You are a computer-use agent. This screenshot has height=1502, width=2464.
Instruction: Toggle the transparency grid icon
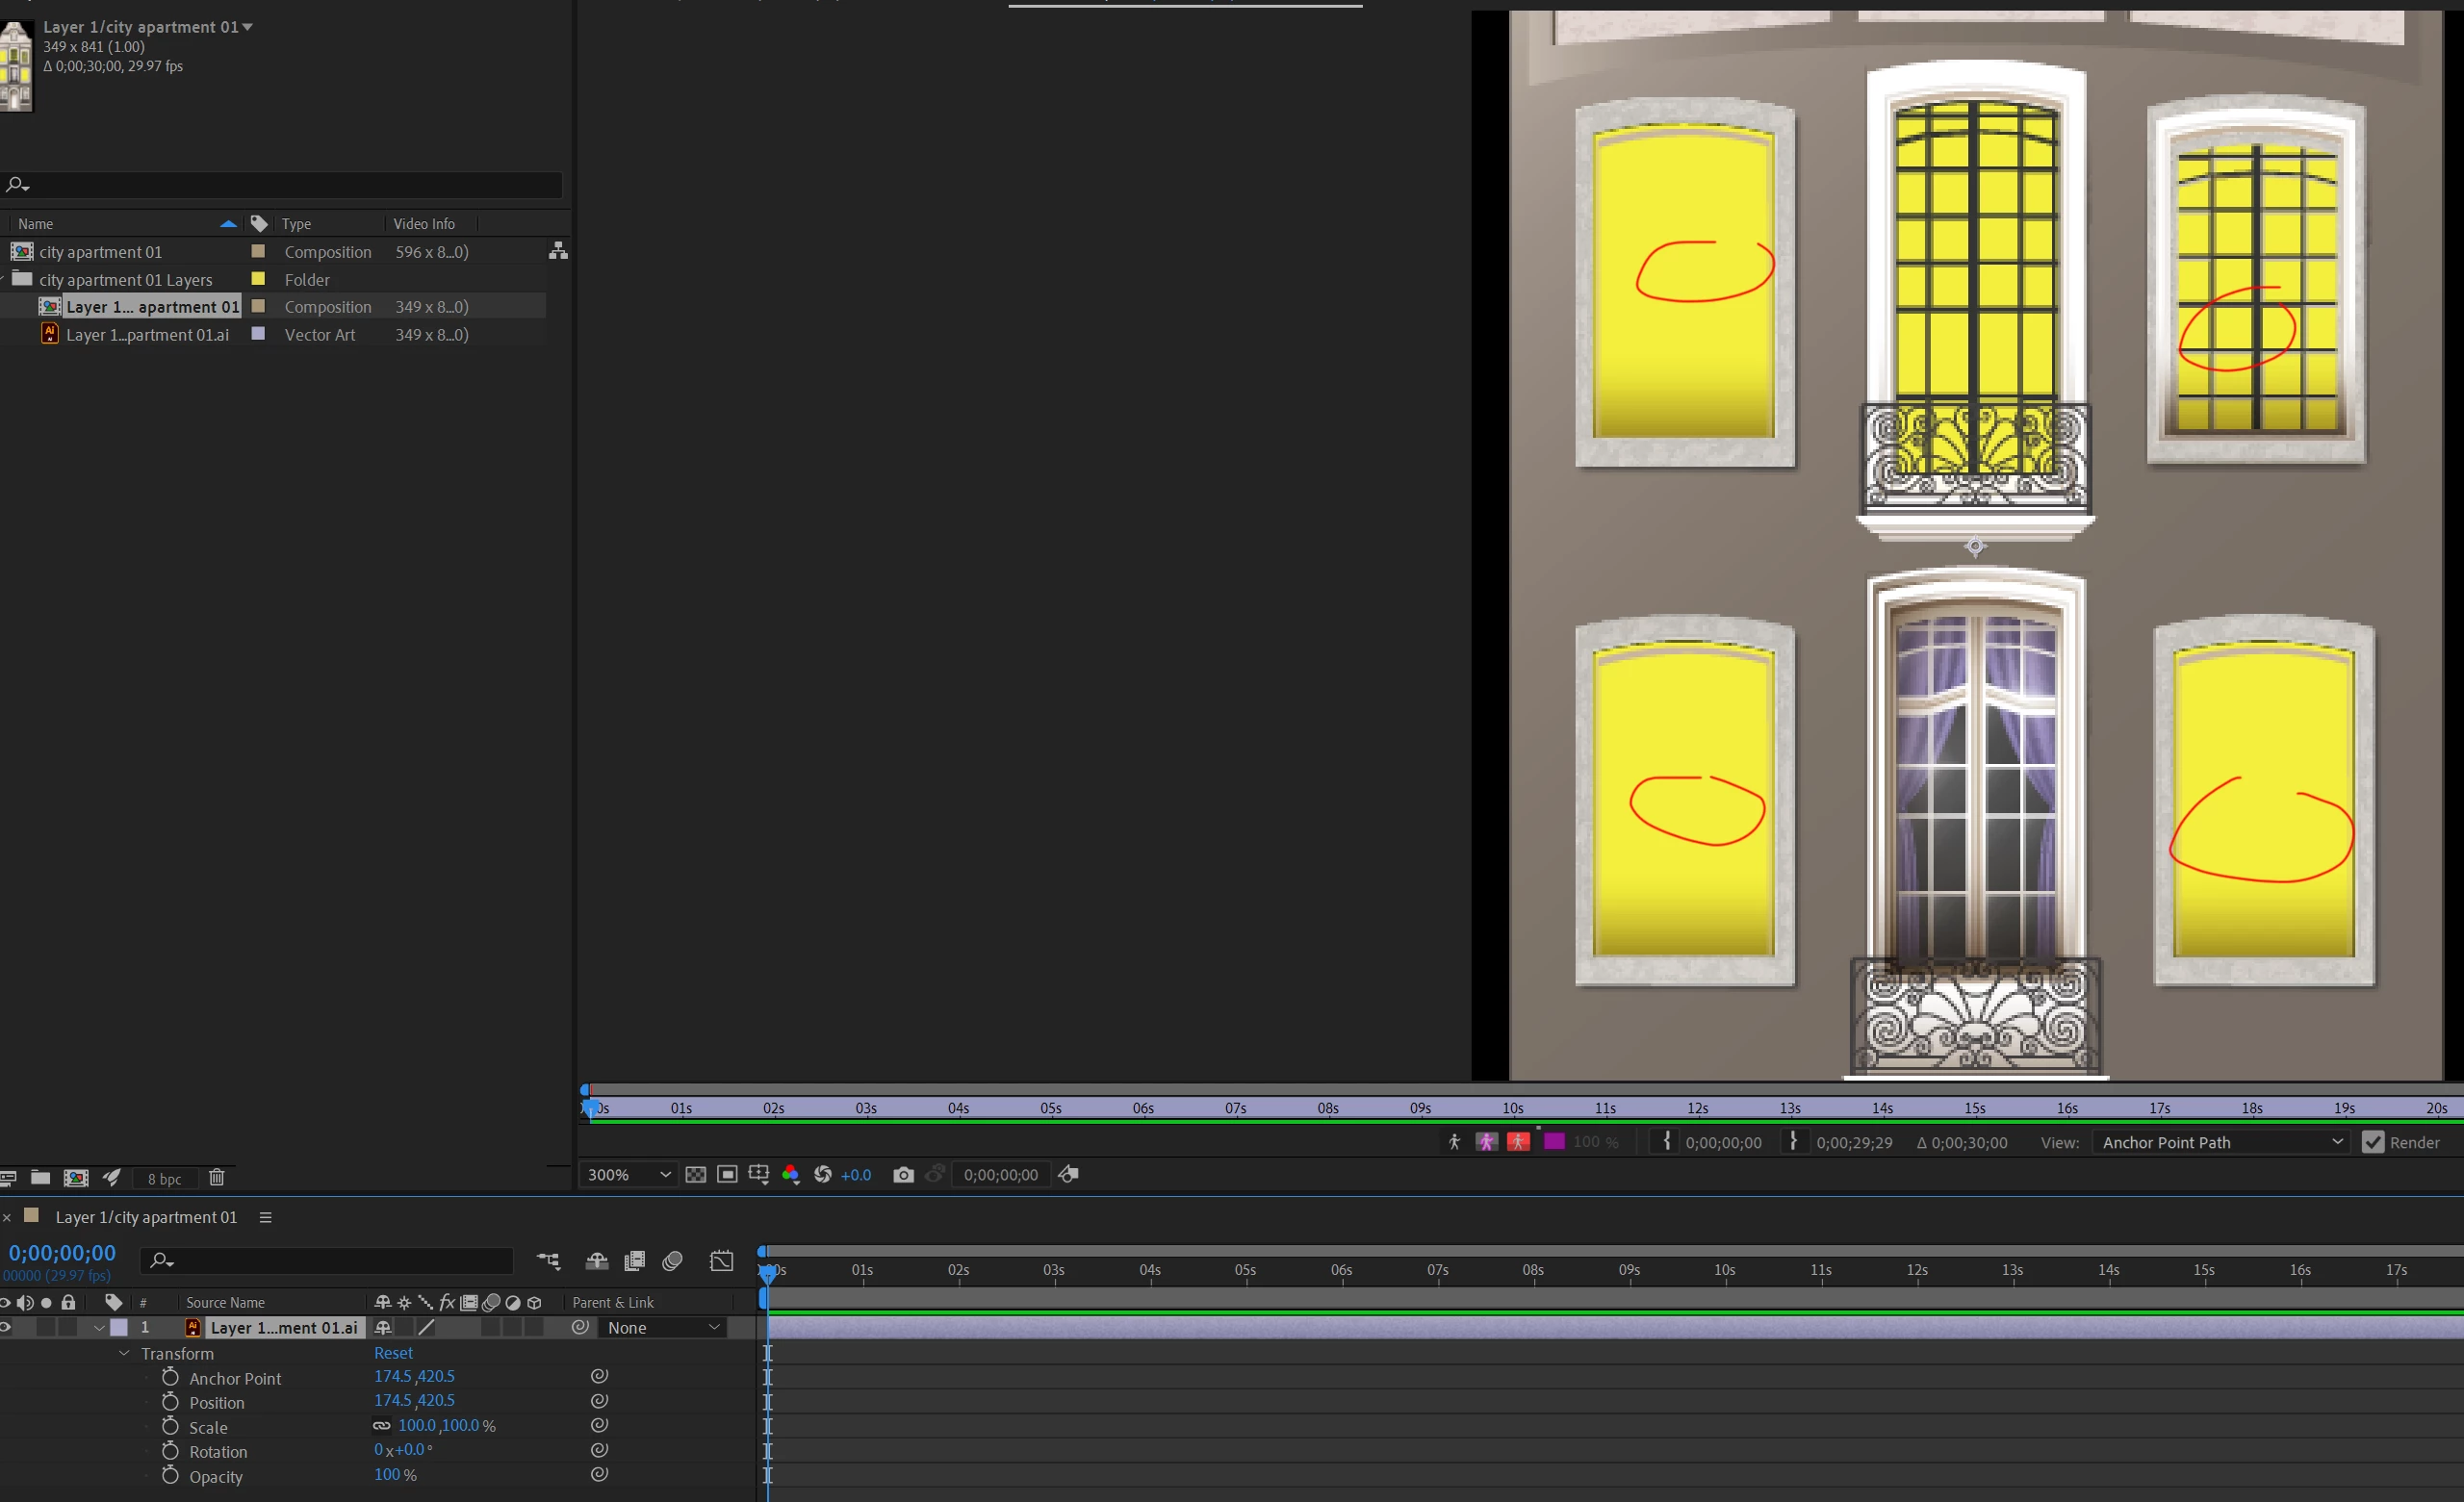pyautogui.click(x=696, y=1175)
